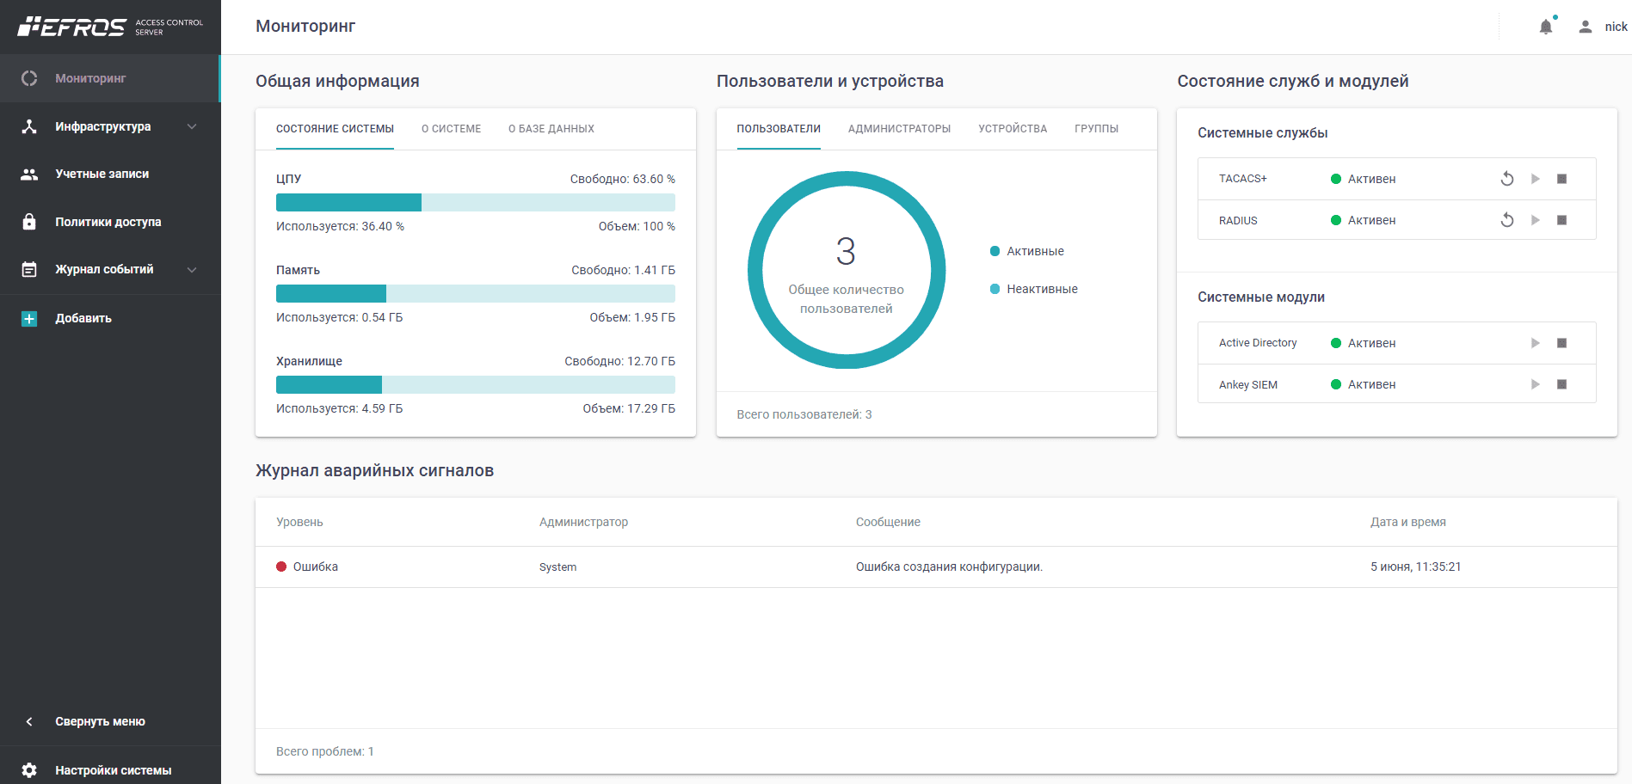Screen dimensions: 1632x784
Task: Click the notifications bell icon
Action: [x=1545, y=27]
